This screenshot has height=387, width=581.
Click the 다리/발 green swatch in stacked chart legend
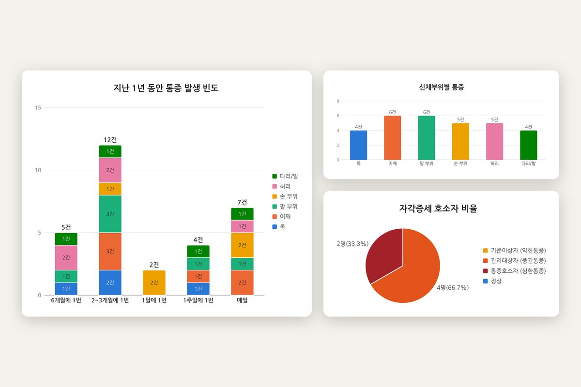point(275,176)
